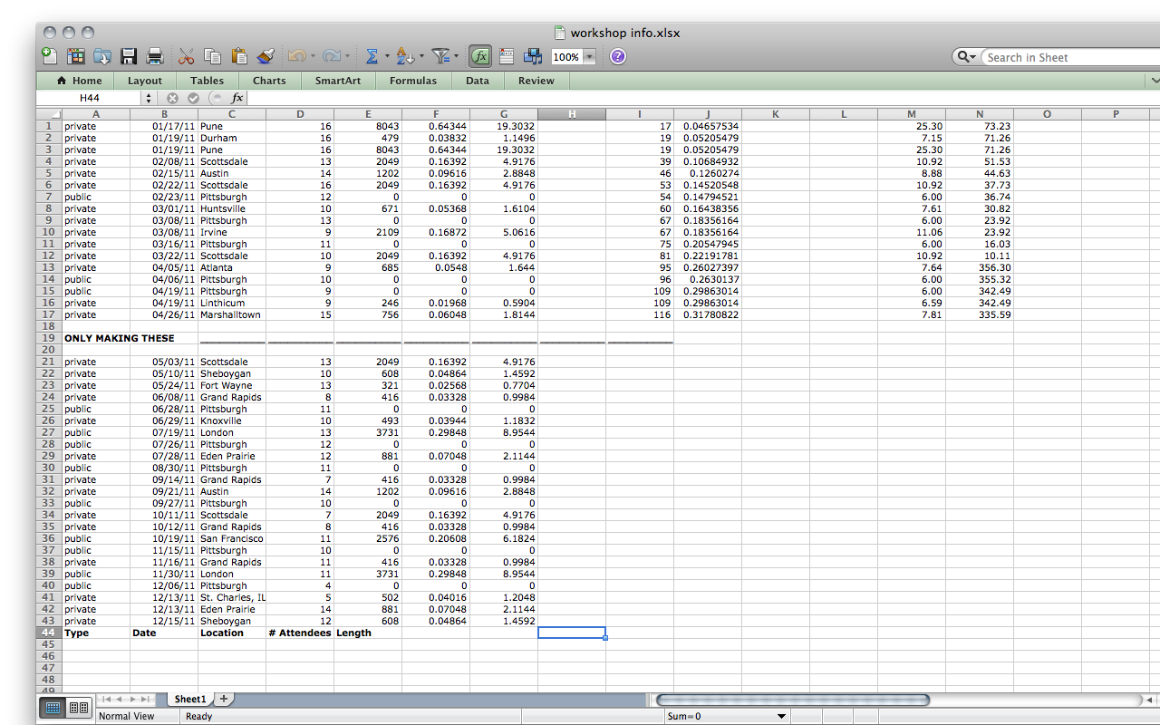This screenshot has height=725, width=1160.
Task: Expand the Filter options dropdown arrow
Action: click(455, 56)
